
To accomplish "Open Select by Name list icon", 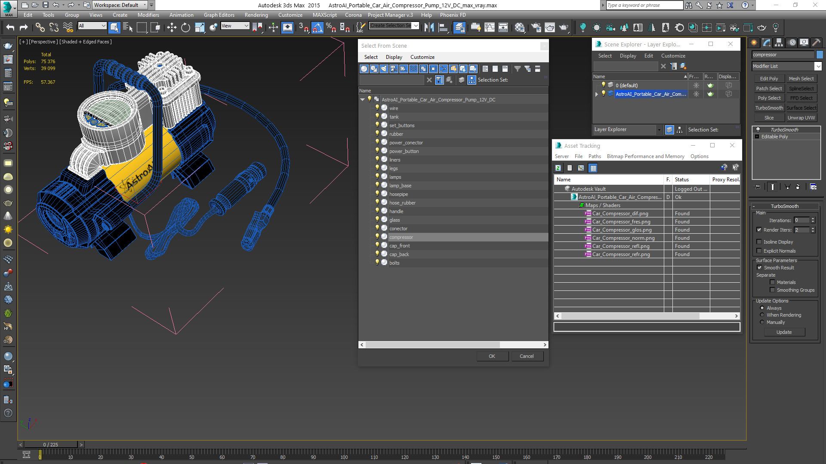I will [128, 27].
